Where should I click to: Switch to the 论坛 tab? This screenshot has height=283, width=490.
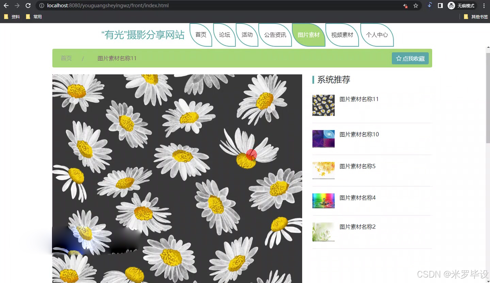(x=224, y=34)
